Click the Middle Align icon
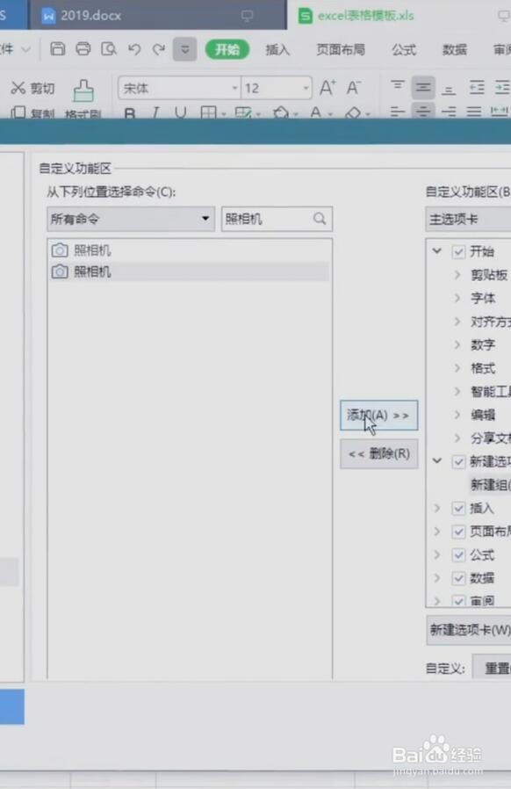The image size is (511, 789). 423,87
